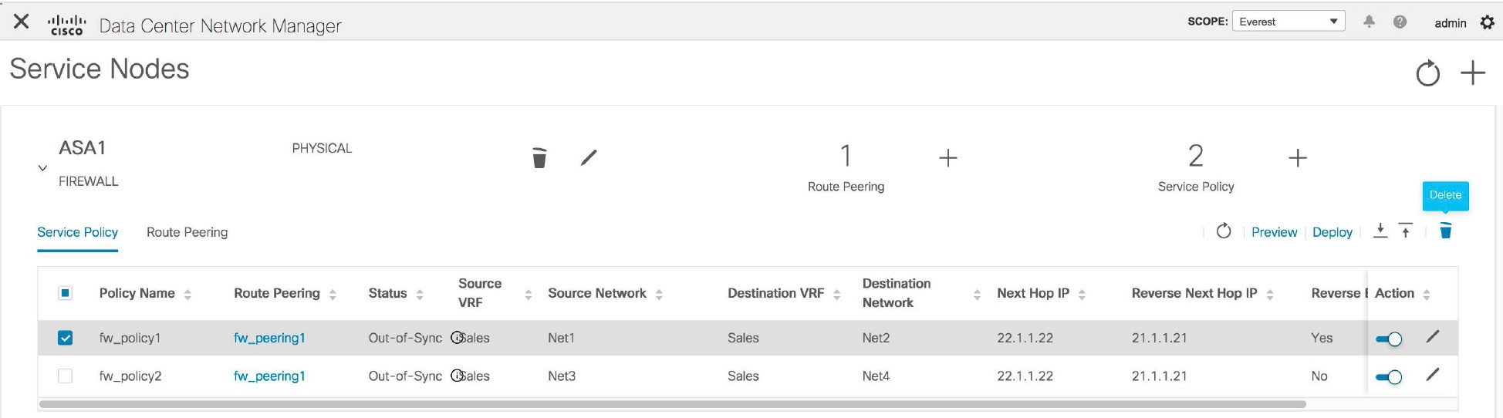1503x418 pixels.
Task: Click the Service Policy count 2
Action: pyautogui.click(x=1196, y=156)
